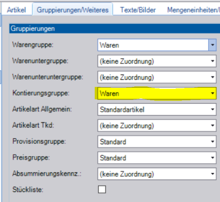Open the Artikel tab
Image resolution: width=220 pixels, height=202 pixels.
click(x=16, y=10)
